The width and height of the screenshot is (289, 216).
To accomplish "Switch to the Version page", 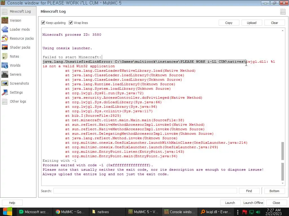I will click(18, 20).
